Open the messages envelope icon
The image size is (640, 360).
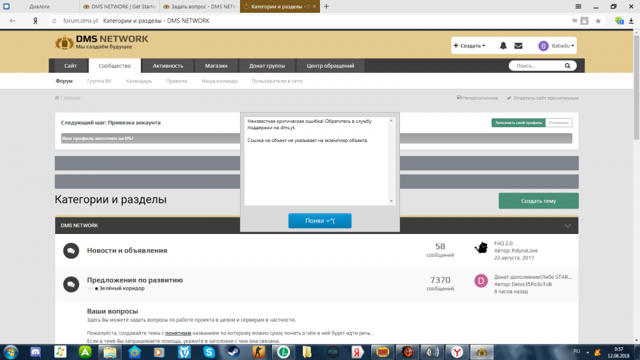pos(518,46)
